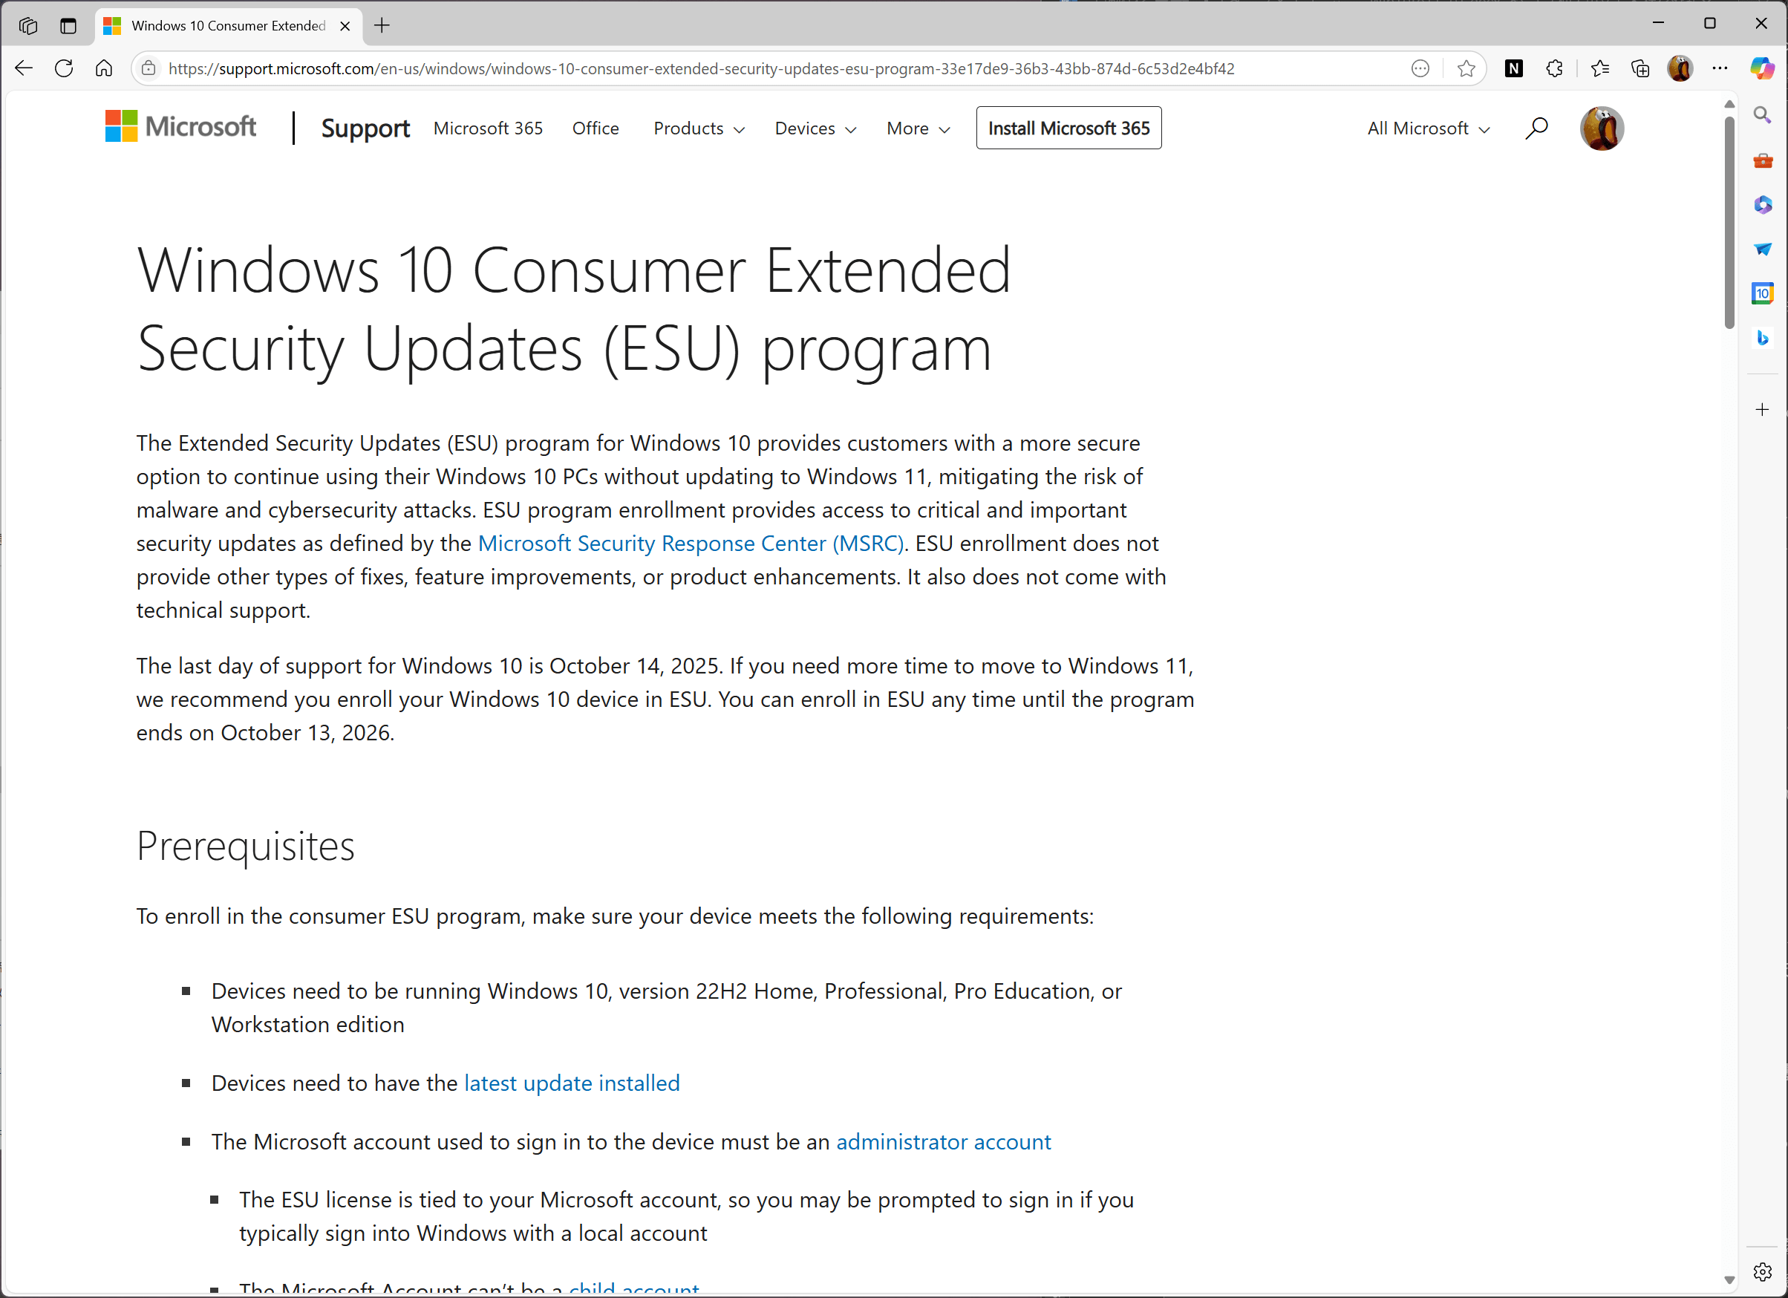
Task: Add a new app to sidebar
Action: click(x=1762, y=409)
